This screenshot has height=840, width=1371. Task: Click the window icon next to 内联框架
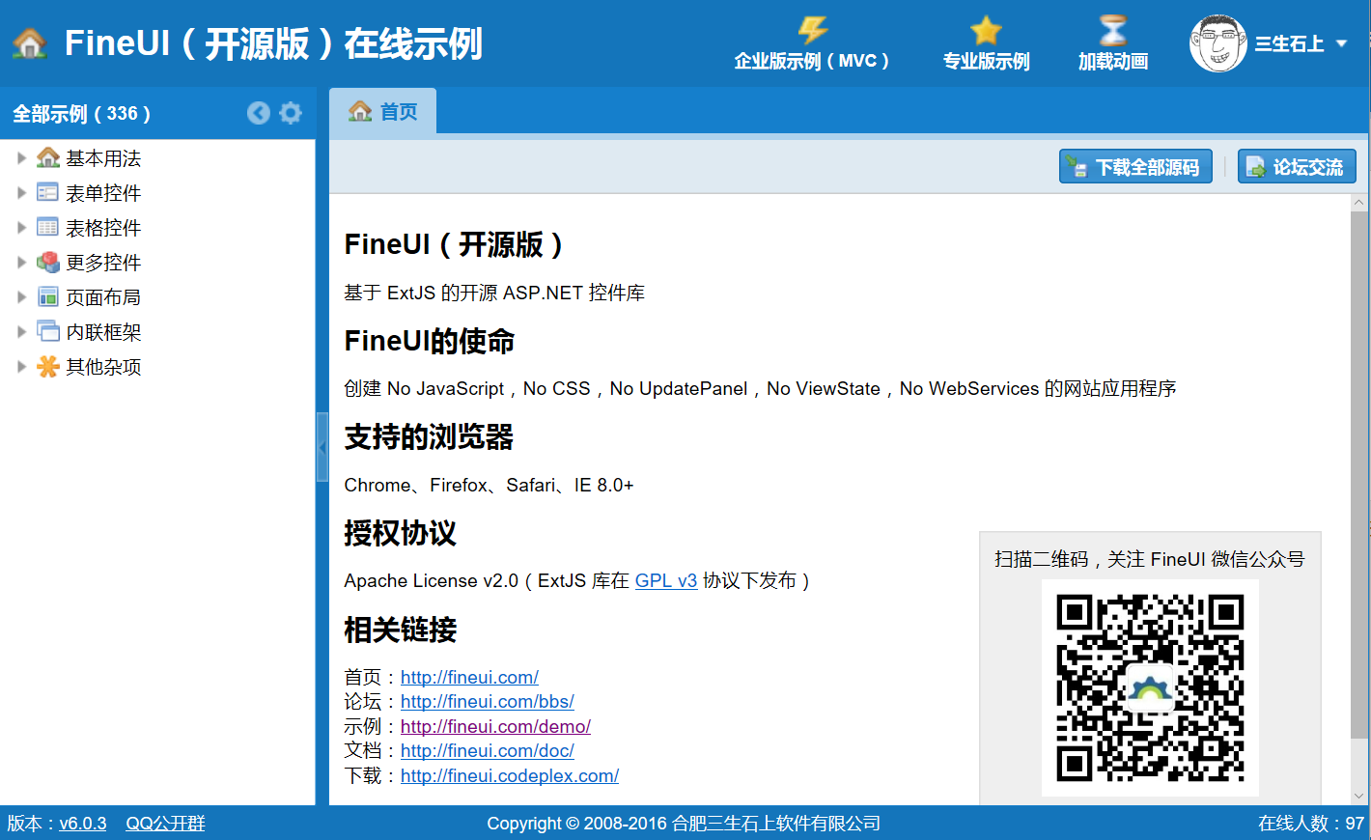(x=48, y=331)
